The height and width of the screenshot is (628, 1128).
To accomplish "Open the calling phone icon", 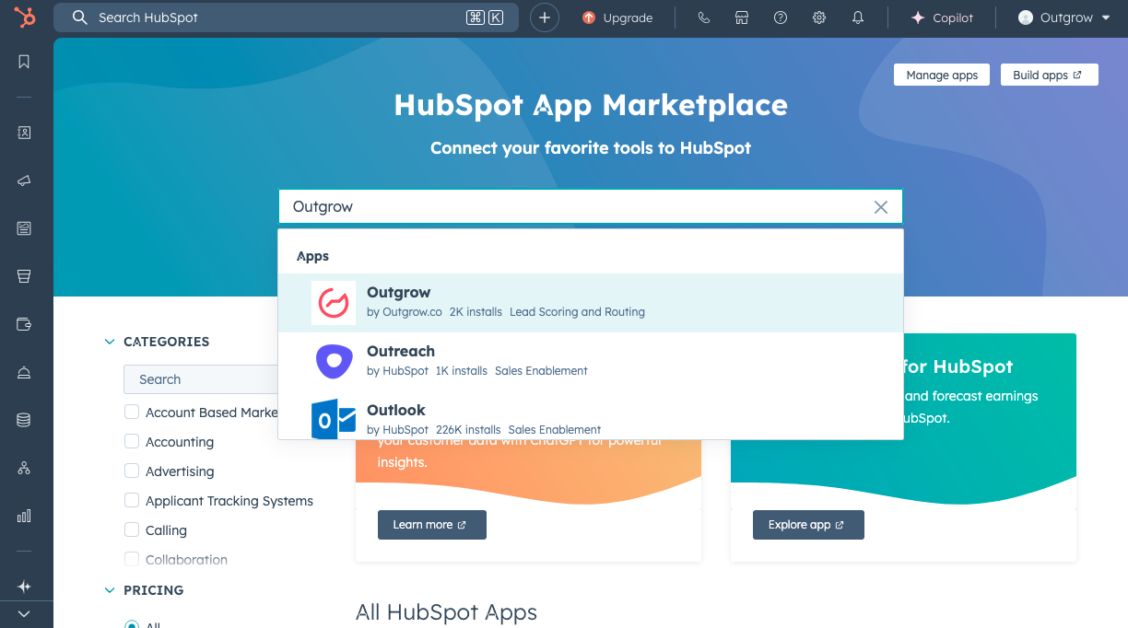I will [x=704, y=17].
